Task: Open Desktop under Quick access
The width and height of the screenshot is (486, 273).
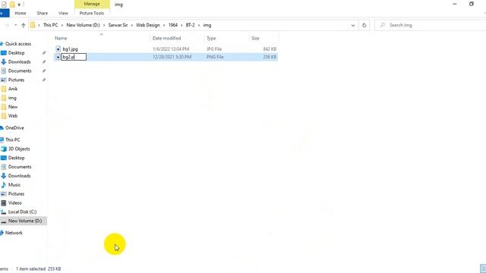Action: pyautogui.click(x=16, y=53)
